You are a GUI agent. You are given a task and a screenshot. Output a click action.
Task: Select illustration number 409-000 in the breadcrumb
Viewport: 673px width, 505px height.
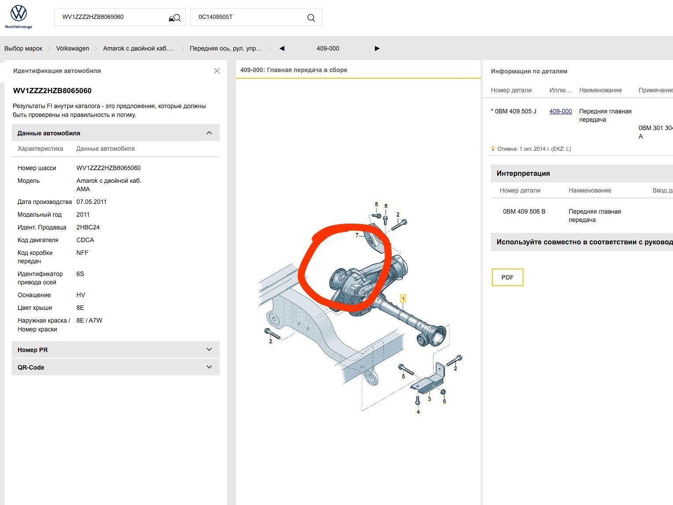pos(328,48)
